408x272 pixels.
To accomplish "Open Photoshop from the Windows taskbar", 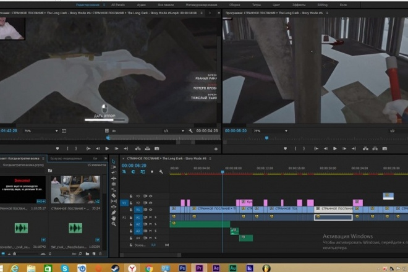I will (x=182, y=268).
